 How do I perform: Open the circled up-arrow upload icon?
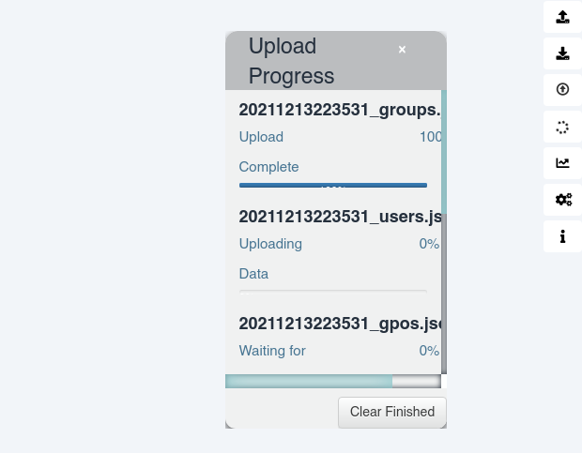tap(562, 89)
